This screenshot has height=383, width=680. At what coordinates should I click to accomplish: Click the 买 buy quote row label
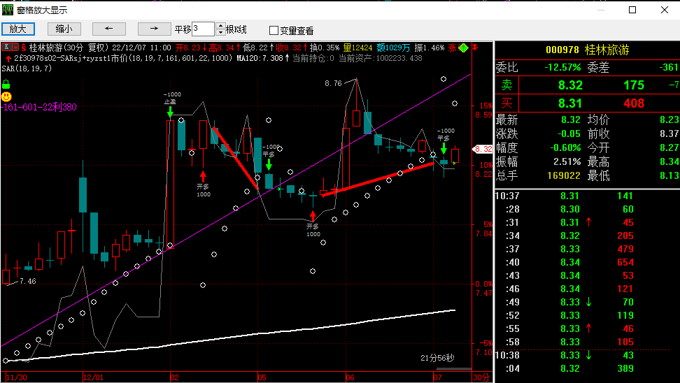coord(507,103)
